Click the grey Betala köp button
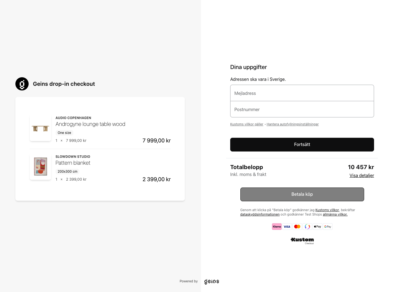This screenshot has height=292, width=401. click(x=302, y=194)
